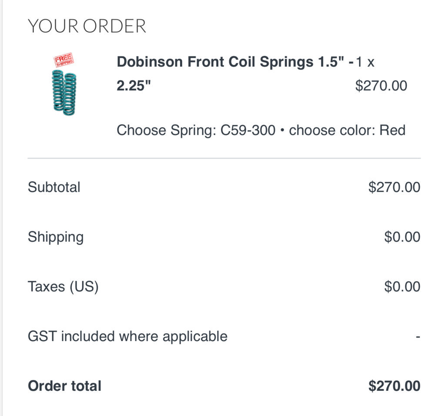Click the dash value in the GST row
Viewport: 445px width, 416px height.
coord(418,337)
